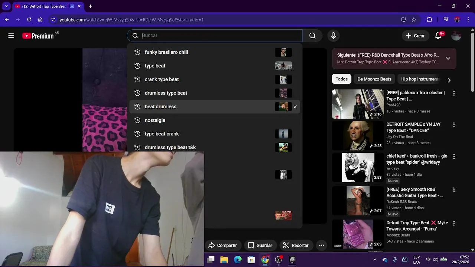Open the Chrome extensions puzzle icon
Viewport: 475px width, 267px height.
pos(430,20)
